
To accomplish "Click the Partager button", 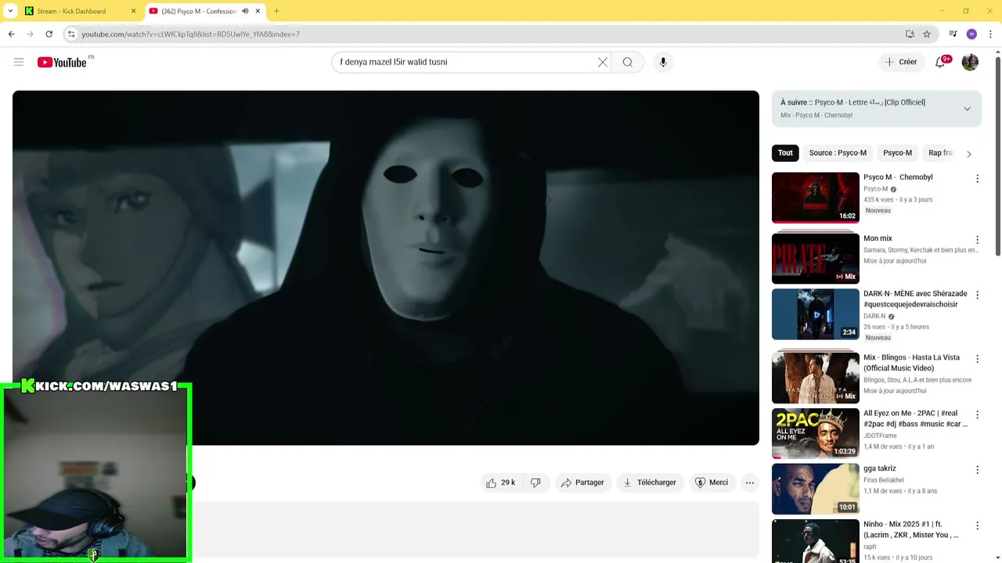I will tap(582, 482).
